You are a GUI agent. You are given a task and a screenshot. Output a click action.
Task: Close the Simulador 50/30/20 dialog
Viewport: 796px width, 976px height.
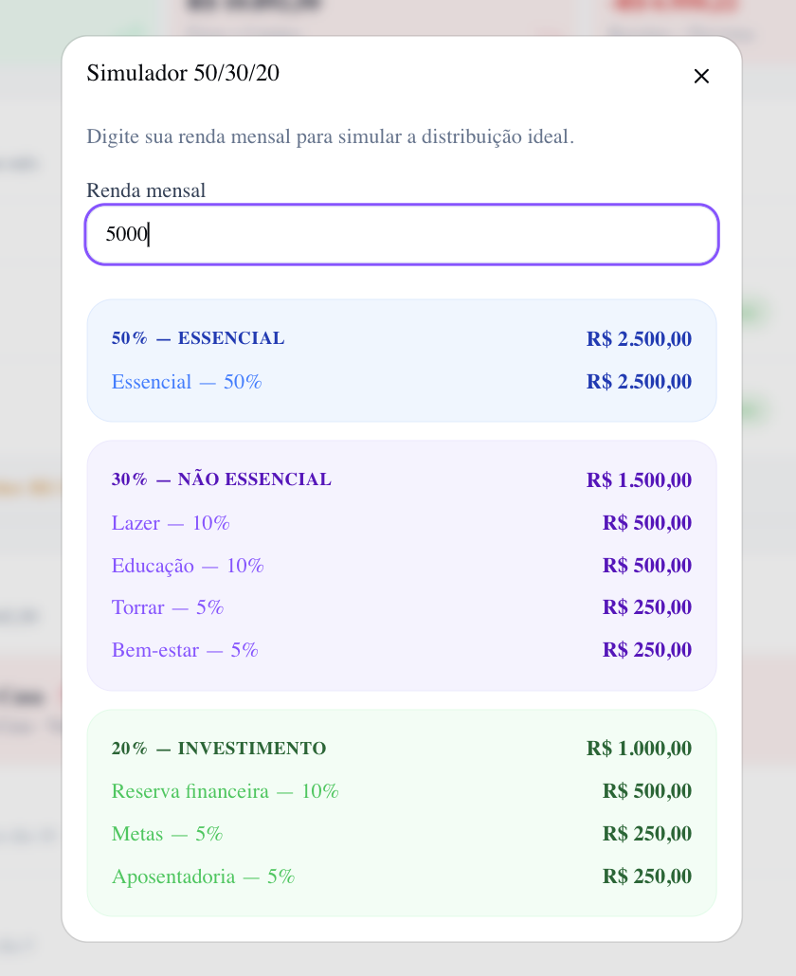coord(701,76)
